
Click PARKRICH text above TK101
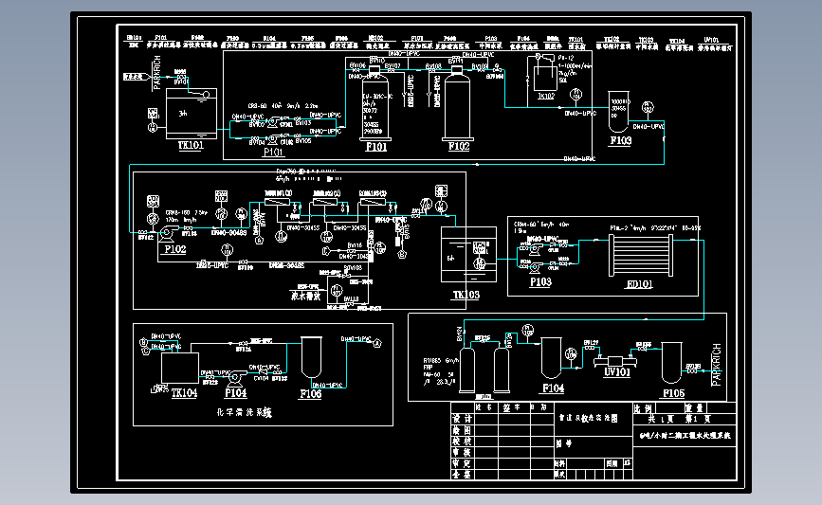pos(156,73)
